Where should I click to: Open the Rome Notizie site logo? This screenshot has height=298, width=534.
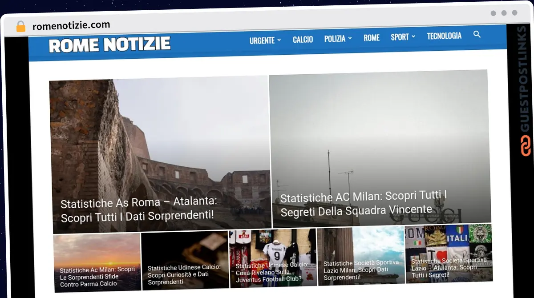109,44
